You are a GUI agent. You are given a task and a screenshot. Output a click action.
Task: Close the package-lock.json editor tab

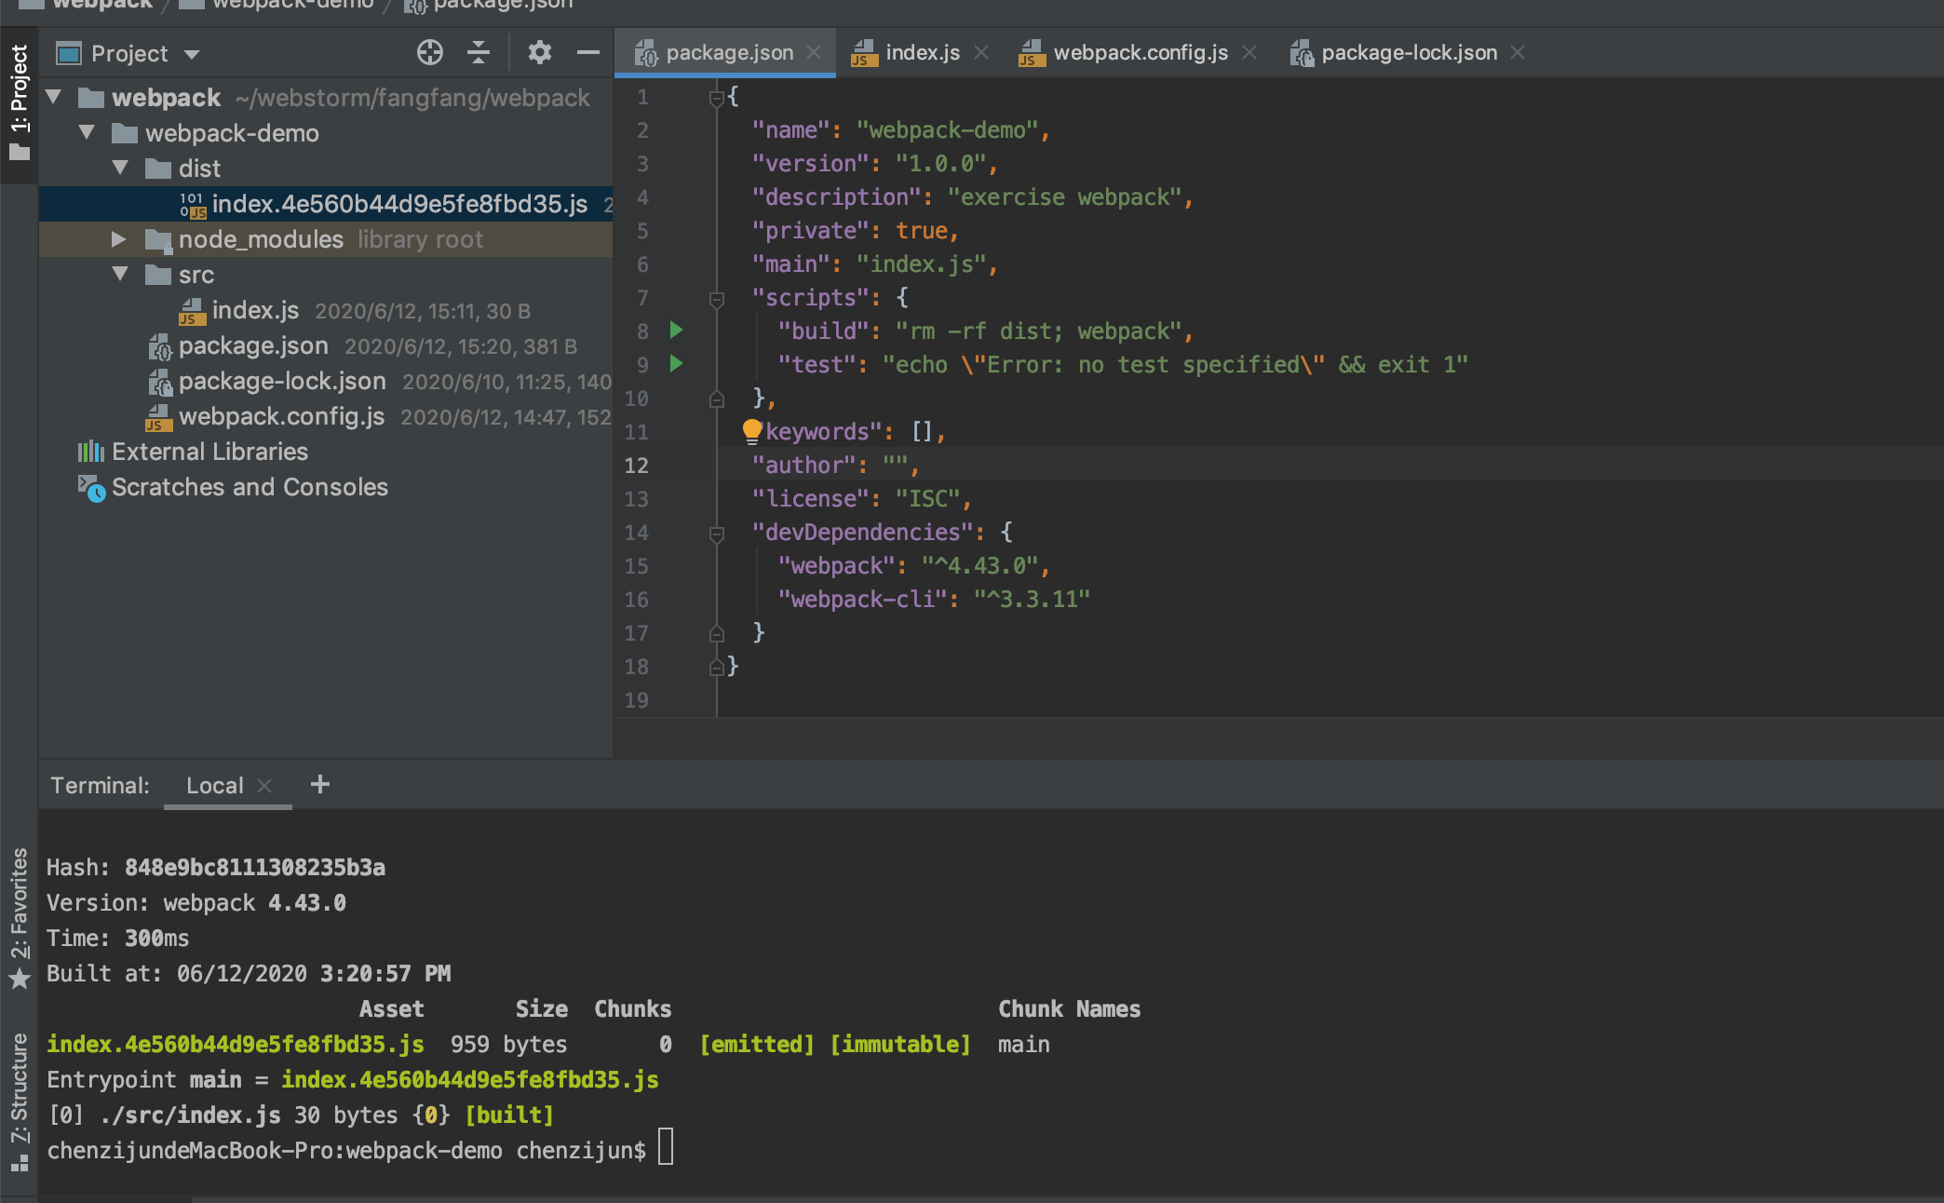coord(1518,52)
